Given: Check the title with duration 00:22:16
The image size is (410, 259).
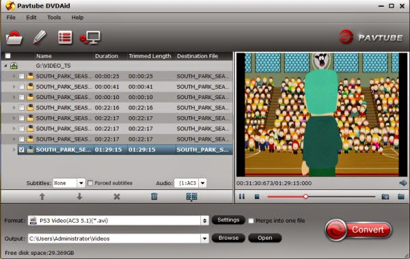Looking at the screenshot, I should coord(21,107).
